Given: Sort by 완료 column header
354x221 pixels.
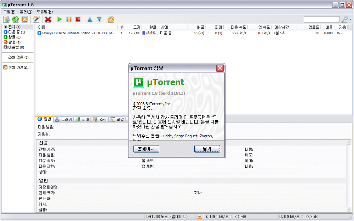Looking at the screenshot, I should [x=150, y=27].
